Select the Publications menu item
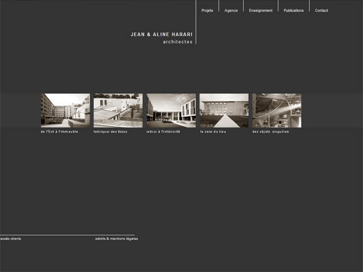The width and height of the screenshot is (363, 272). pos(293,11)
